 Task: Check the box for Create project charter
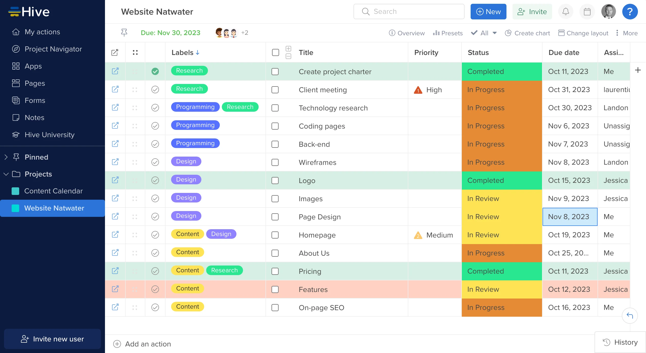pyautogui.click(x=275, y=72)
